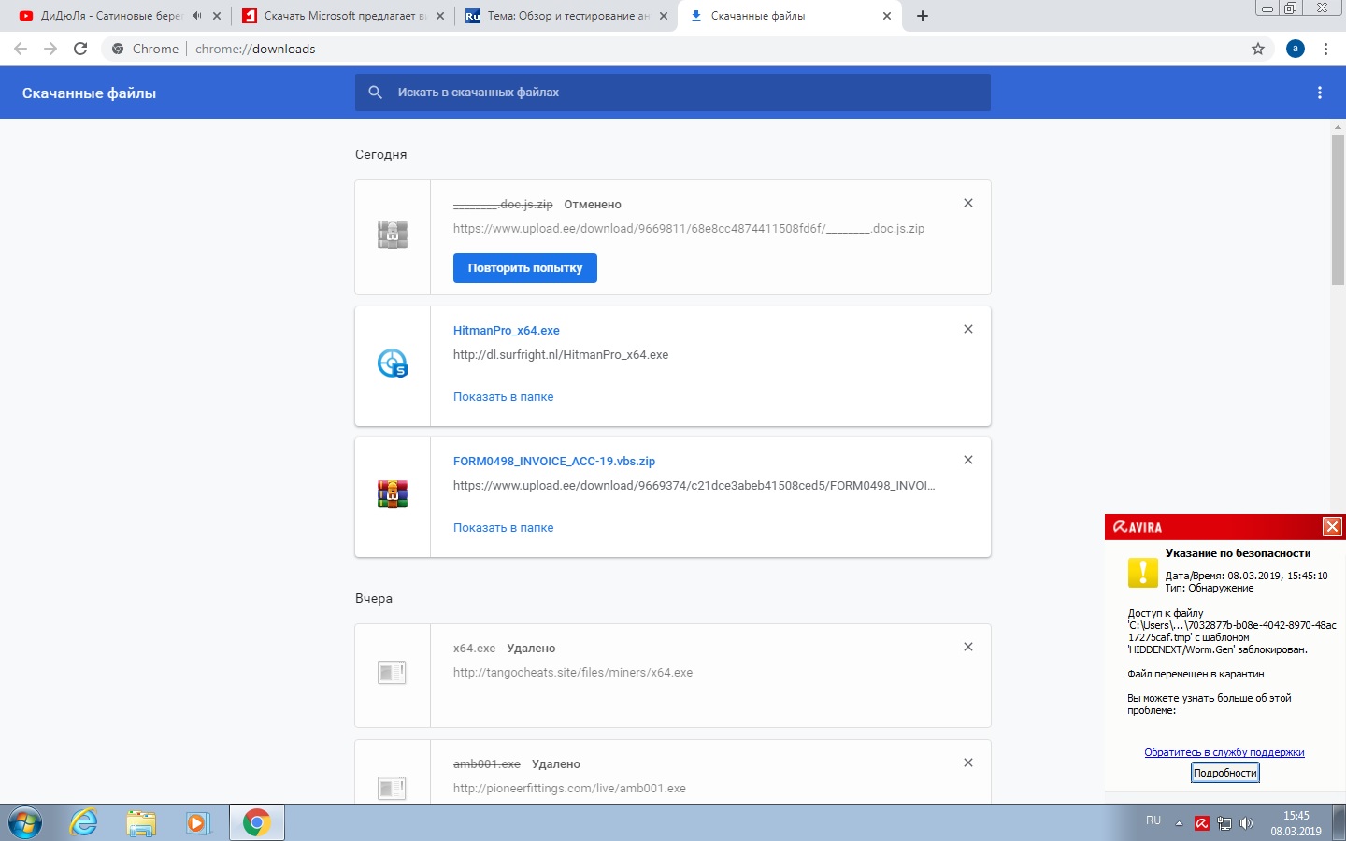1346x841 pixels.
Task: Close the Тема: Обзор и тестирование tab
Action: click(664, 16)
